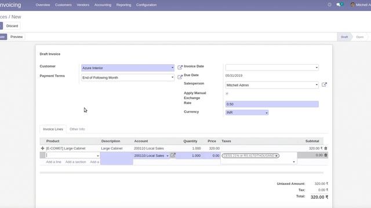Select the Draft status stage
Screen dimensions: 371x208
pos(344,37)
